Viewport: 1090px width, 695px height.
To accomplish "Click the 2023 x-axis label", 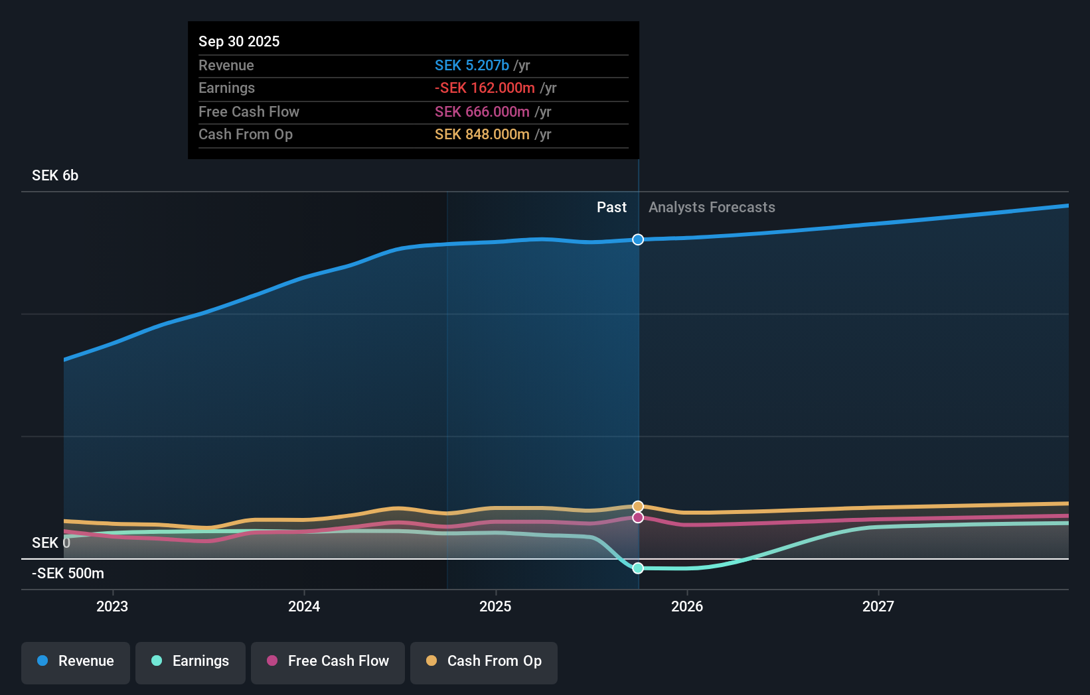I will [x=112, y=607].
